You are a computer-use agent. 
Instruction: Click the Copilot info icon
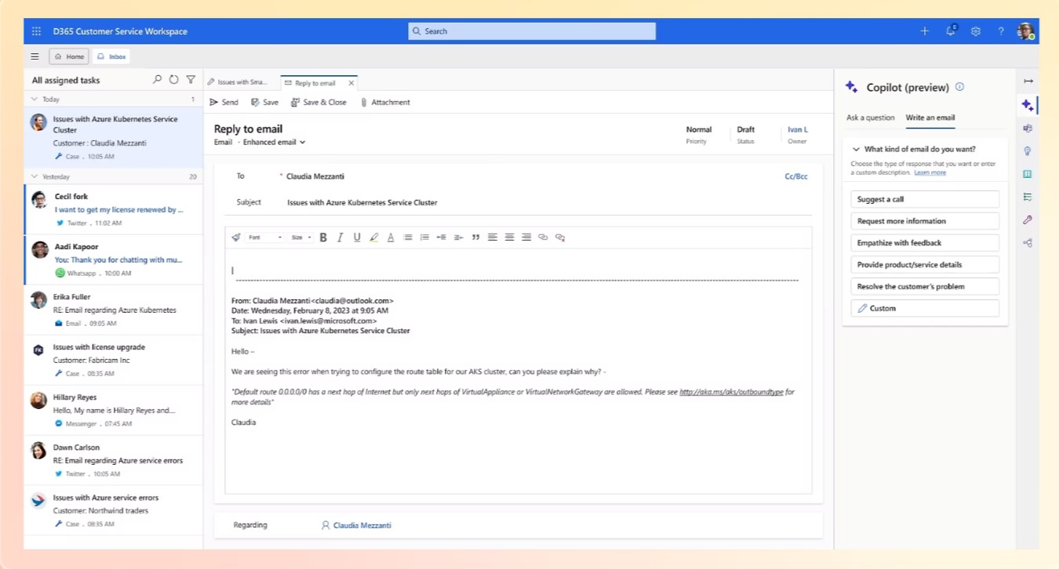click(x=959, y=87)
